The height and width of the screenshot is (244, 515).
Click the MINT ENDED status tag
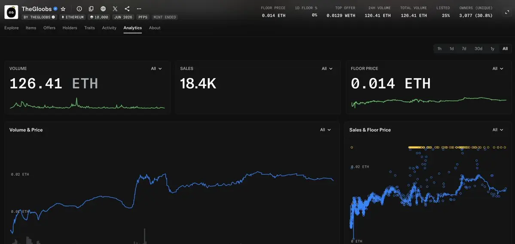point(165,17)
